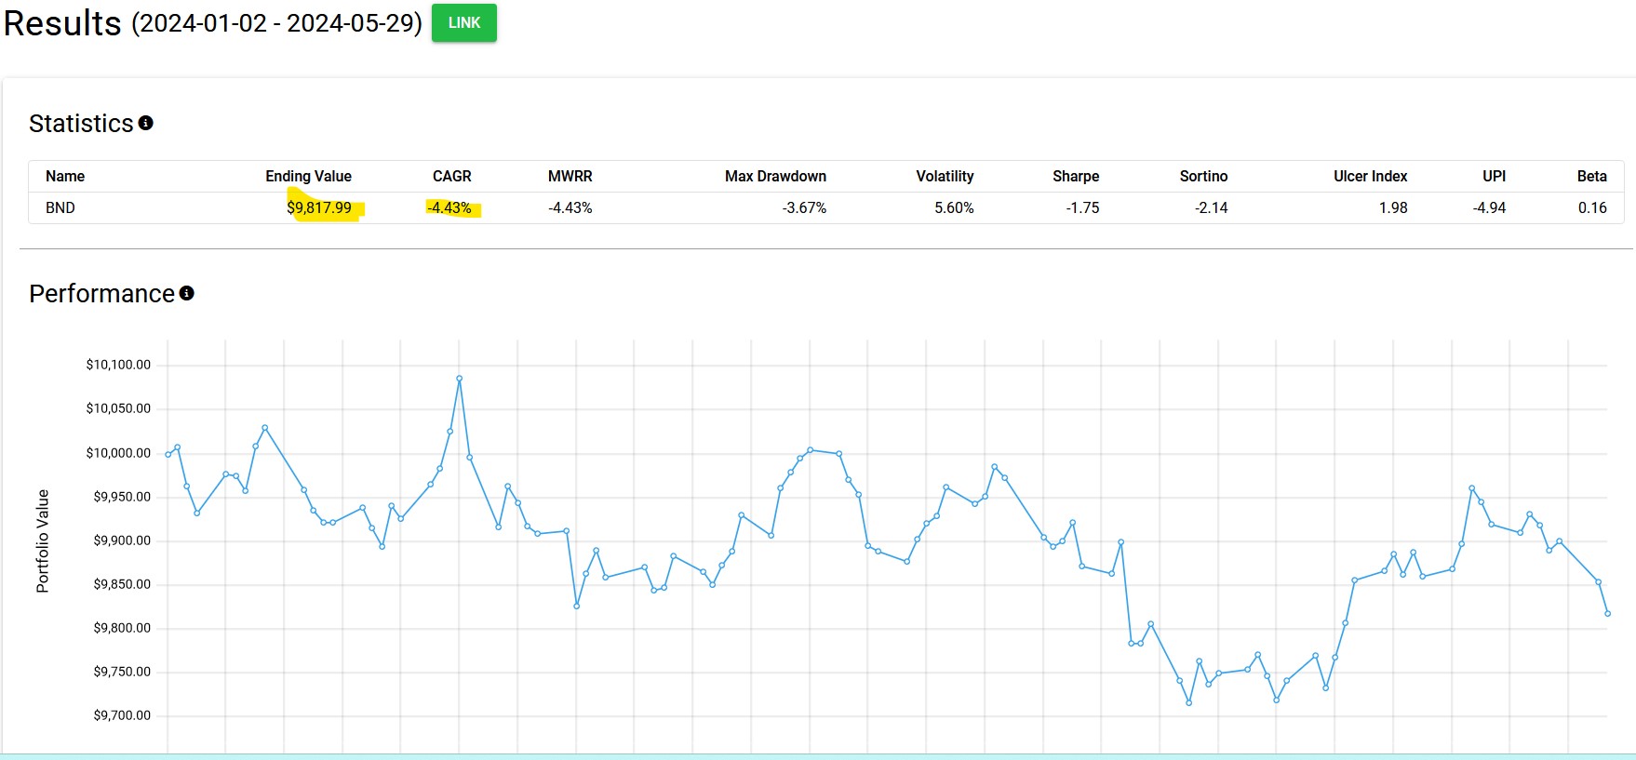Click the final data point of chart line
The width and height of the screenshot is (1636, 760).
pyautogui.click(x=1607, y=613)
